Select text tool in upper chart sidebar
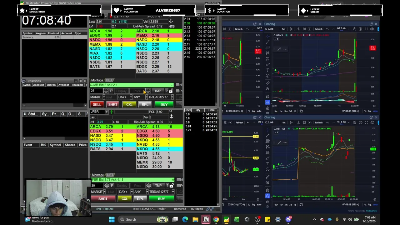This screenshot has height=225, width=400. tap(267, 70)
